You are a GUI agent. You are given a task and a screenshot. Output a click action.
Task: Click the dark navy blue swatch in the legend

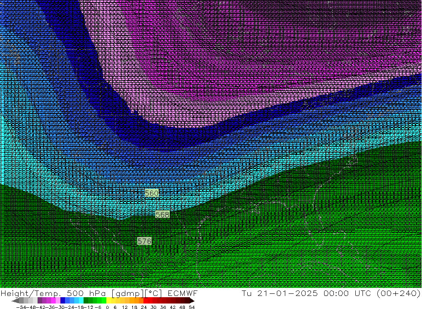click(62, 301)
